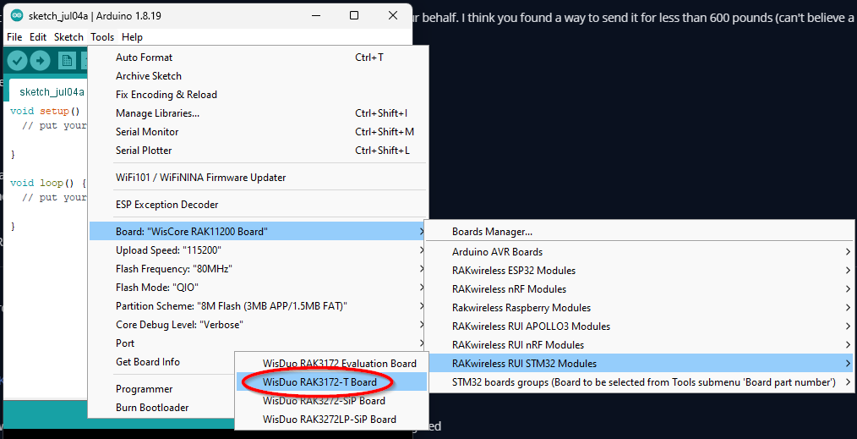The width and height of the screenshot is (857, 439).
Task: Click the Verify checkmark toolbar icon
Action: [x=17, y=61]
